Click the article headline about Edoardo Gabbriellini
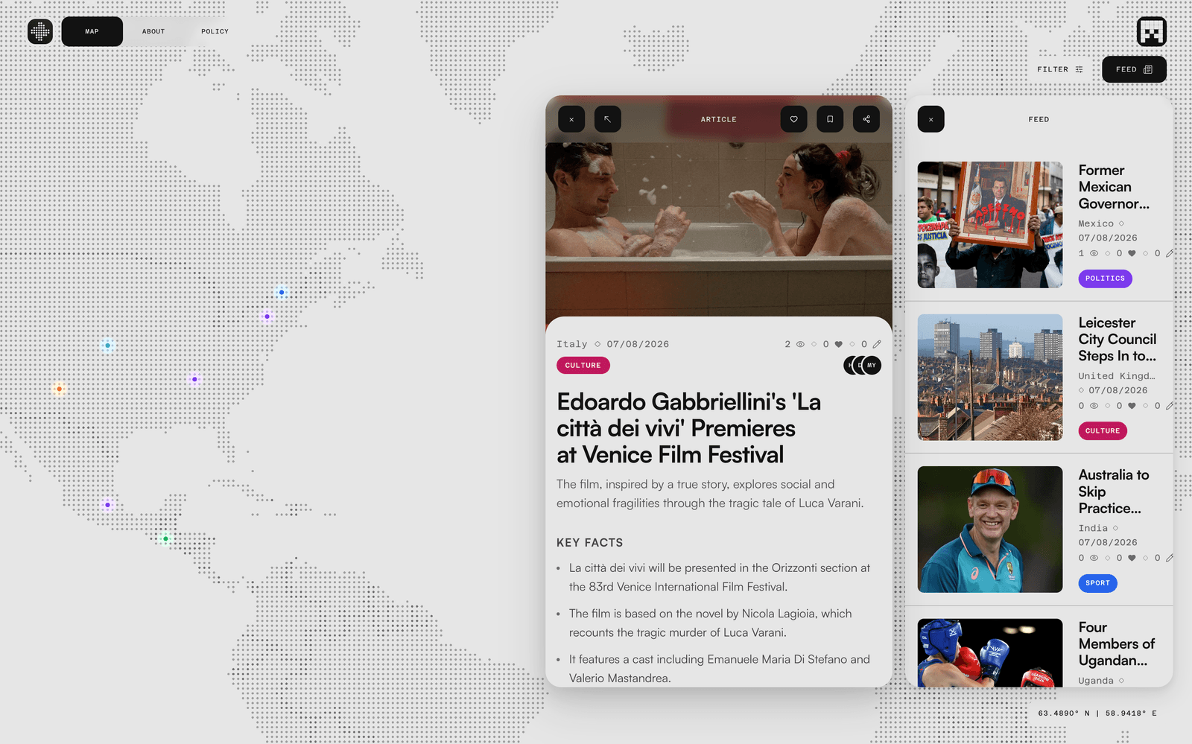Screen dimensions: 1192x744 [x=688, y=428]
